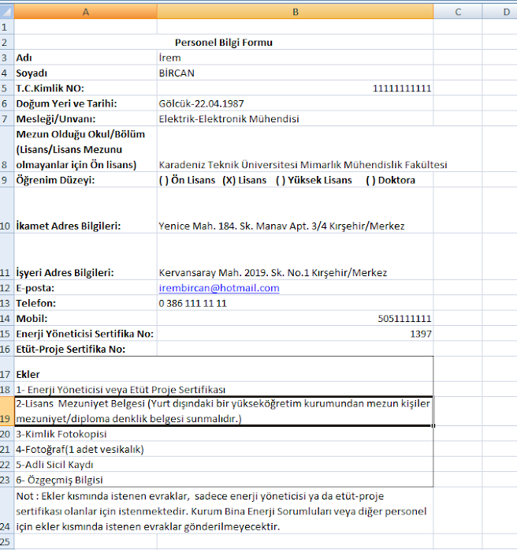This screenshot has height=550, width=517.
Task: Select row 16 header
Action: pyautogui.click(x=7, y=349)
